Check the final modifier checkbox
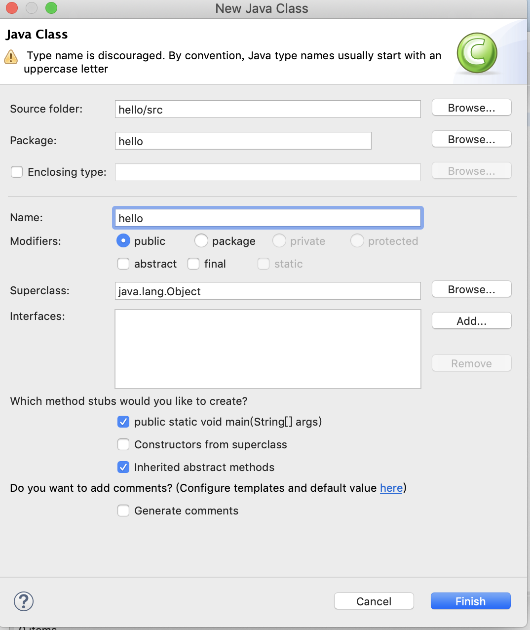This screenshot has height=630, width=530. coord(193,264)
